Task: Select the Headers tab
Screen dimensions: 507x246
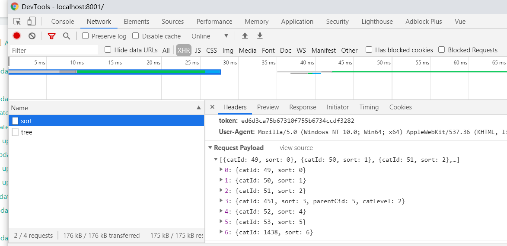Action: (235, 107)
